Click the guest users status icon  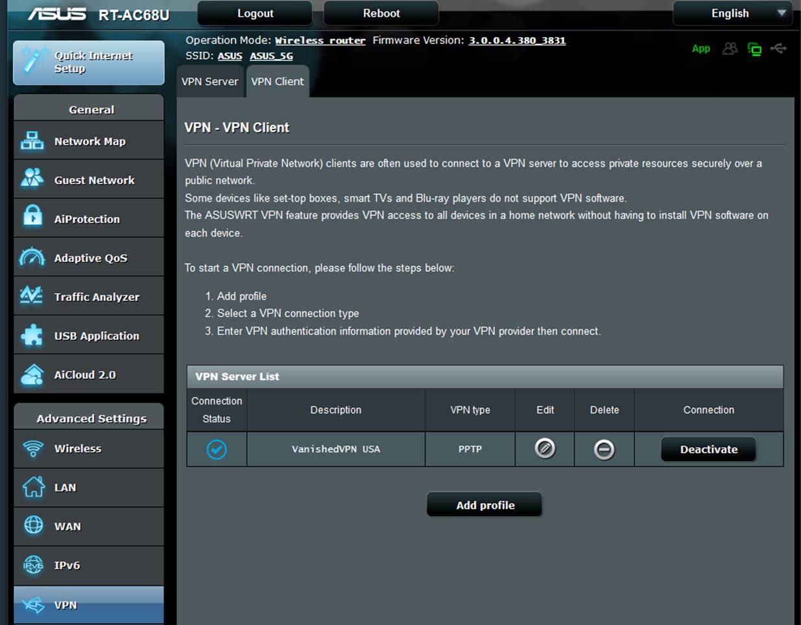coord(730,49)
